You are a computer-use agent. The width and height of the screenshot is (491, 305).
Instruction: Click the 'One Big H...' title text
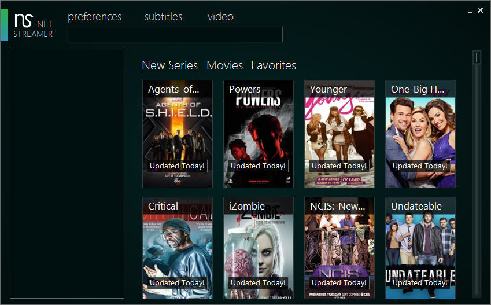coord(418,89)
